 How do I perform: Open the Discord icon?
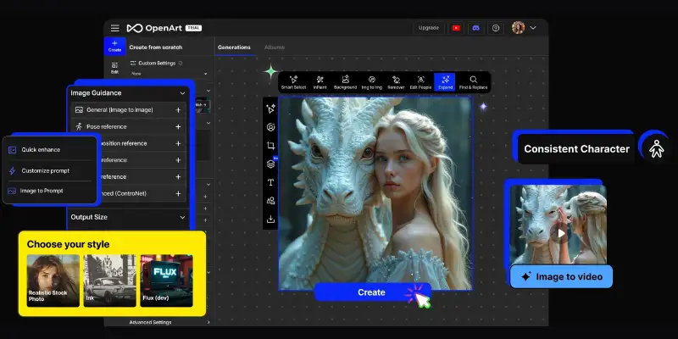(475, 28)
